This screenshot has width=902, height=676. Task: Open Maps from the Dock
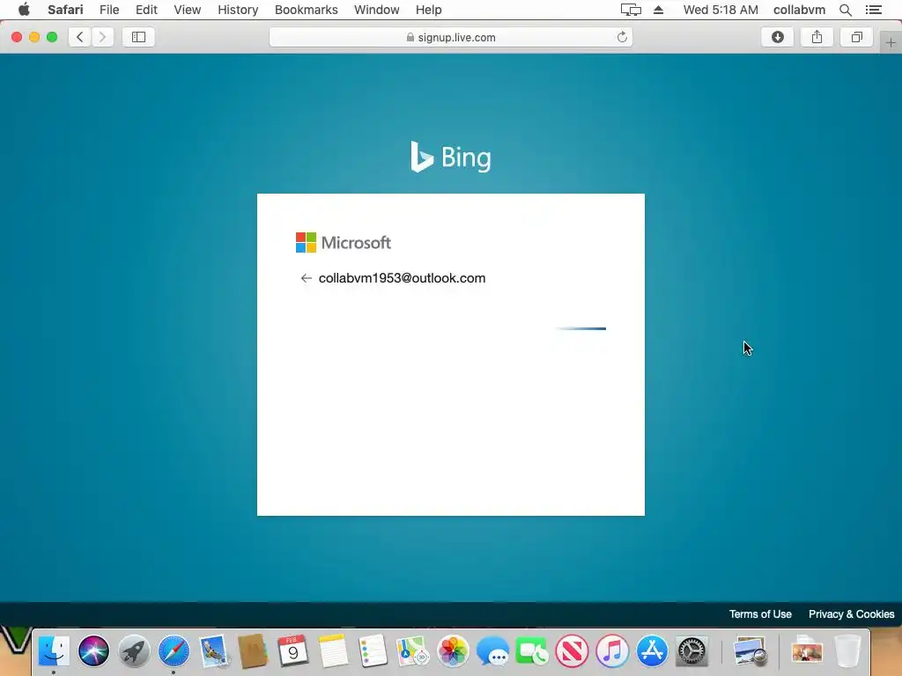(413, 651)
